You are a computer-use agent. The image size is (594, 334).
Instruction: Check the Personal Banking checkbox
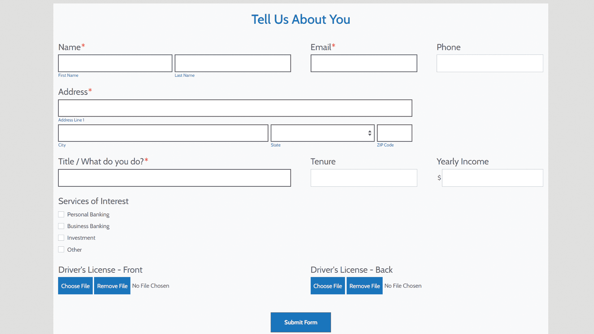[x=61, y=214]
